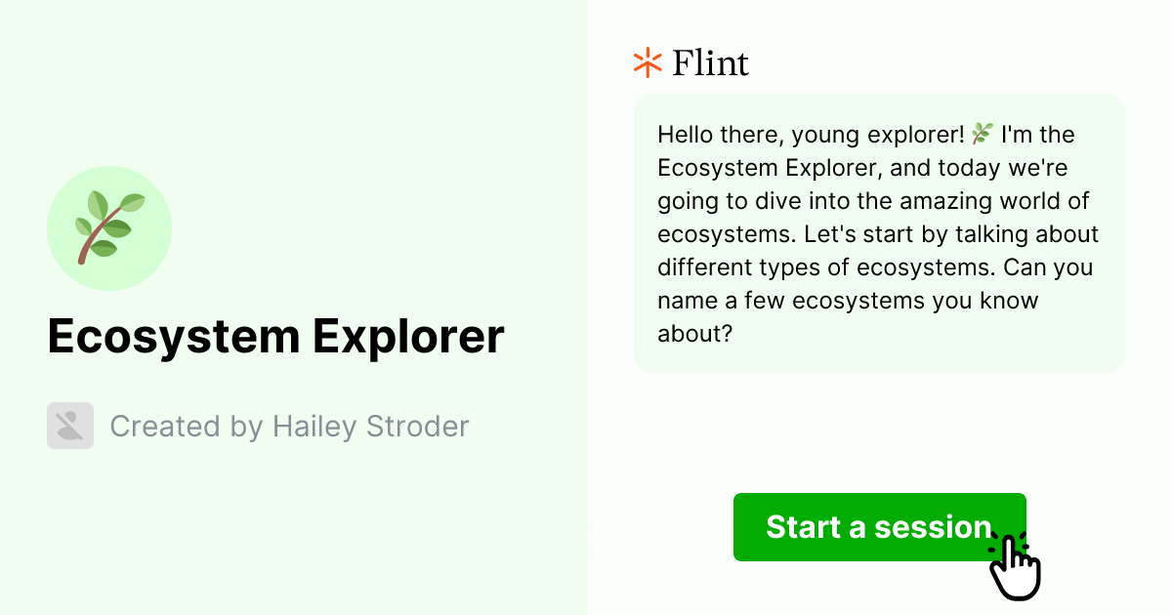The width and height of the screenshot is (1172, 615).
Task: Click the Created by attribution line
Action: pyautogui.click(x=289, y=426)
